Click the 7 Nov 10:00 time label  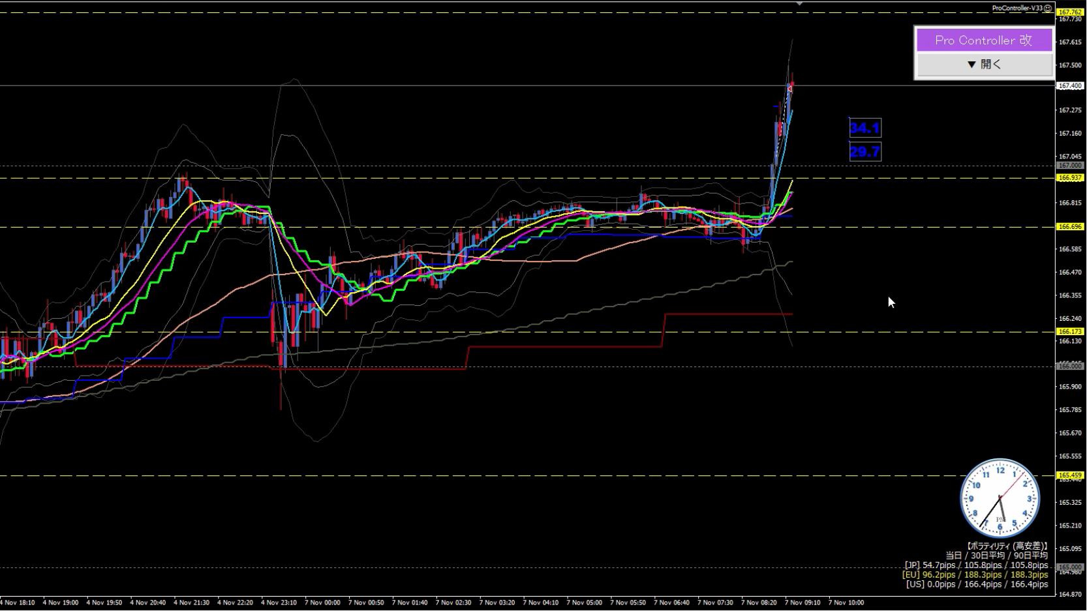point(846,603)
